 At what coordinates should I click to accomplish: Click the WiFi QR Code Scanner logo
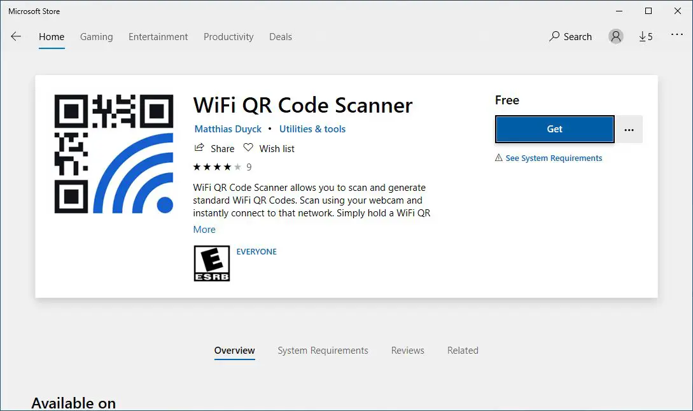[114, 153]
